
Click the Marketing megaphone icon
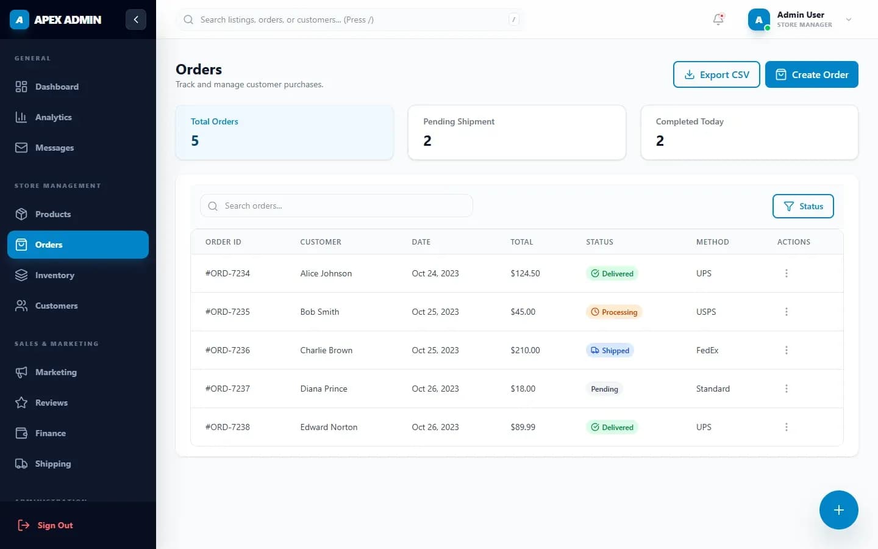pyautogui.click(x=21, y=372)
